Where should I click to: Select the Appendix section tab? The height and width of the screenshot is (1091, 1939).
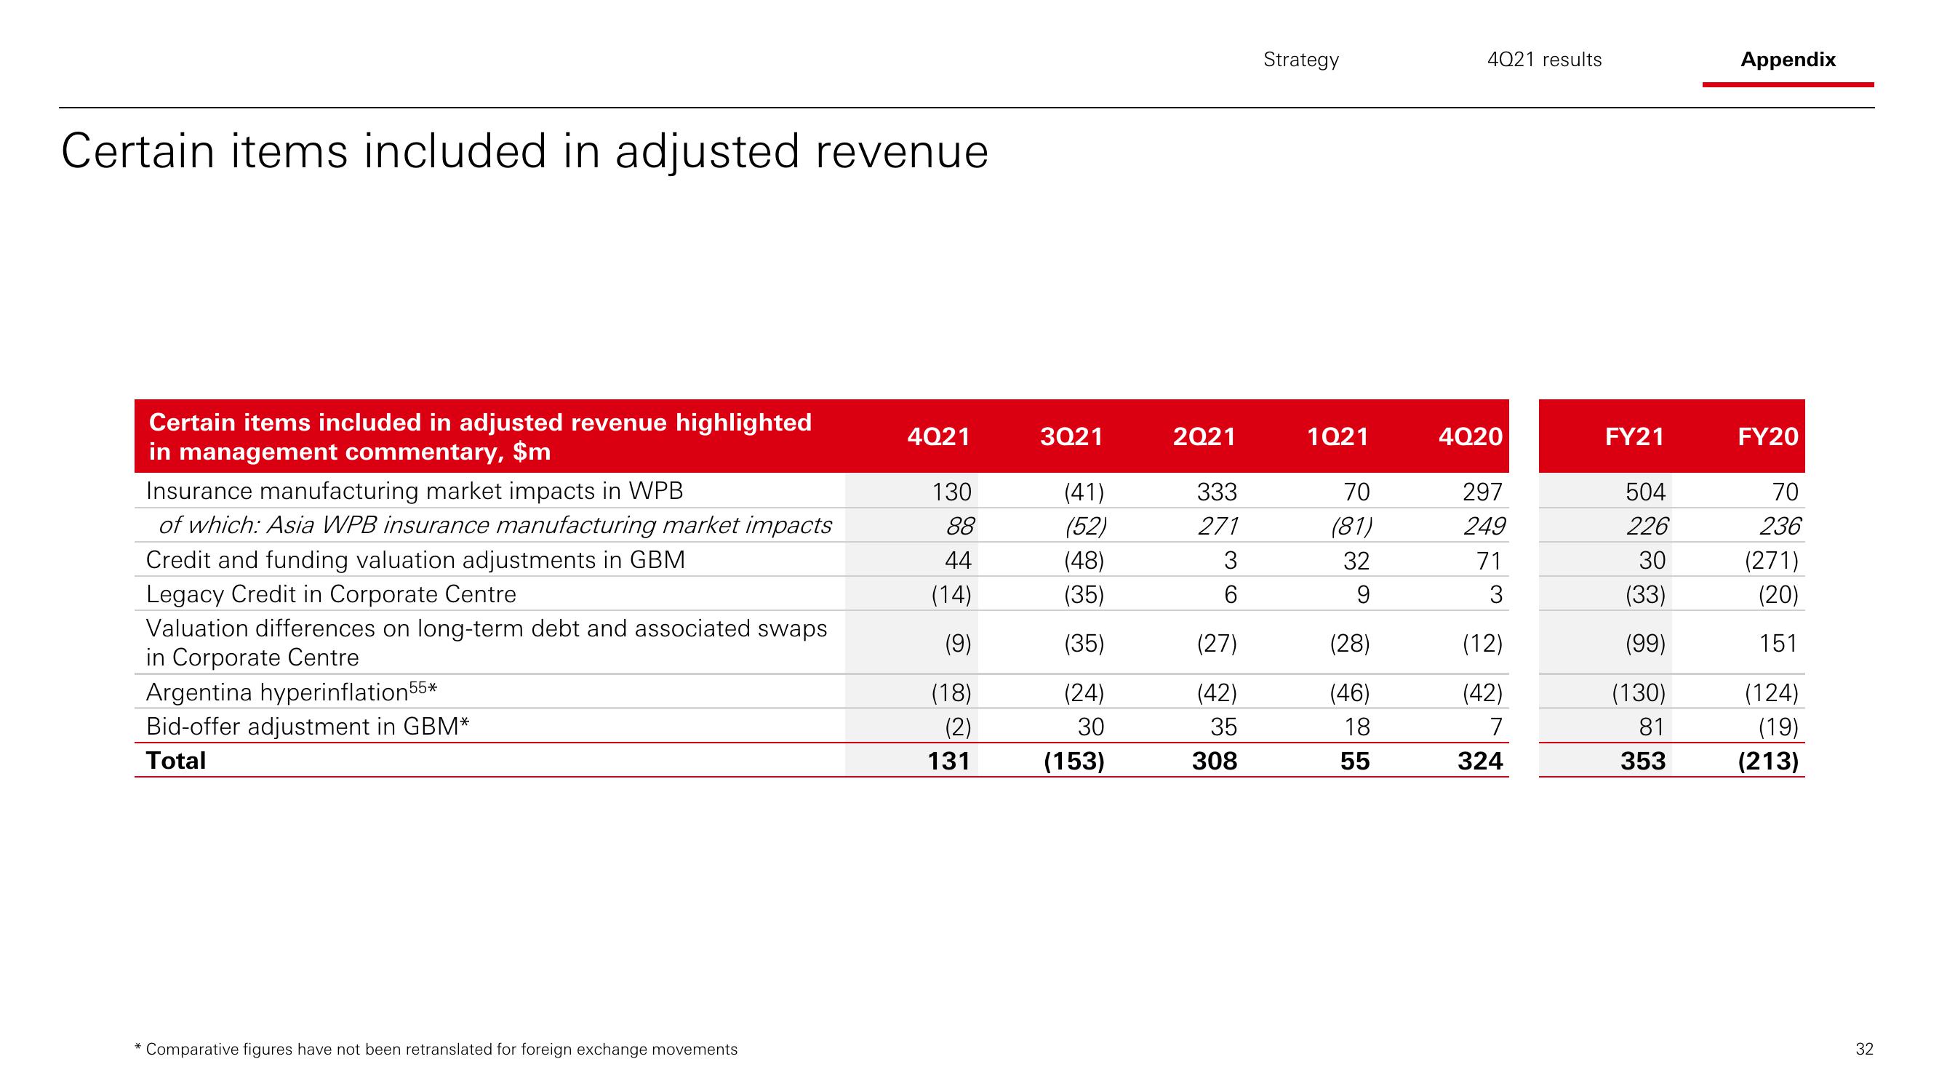1788,60
